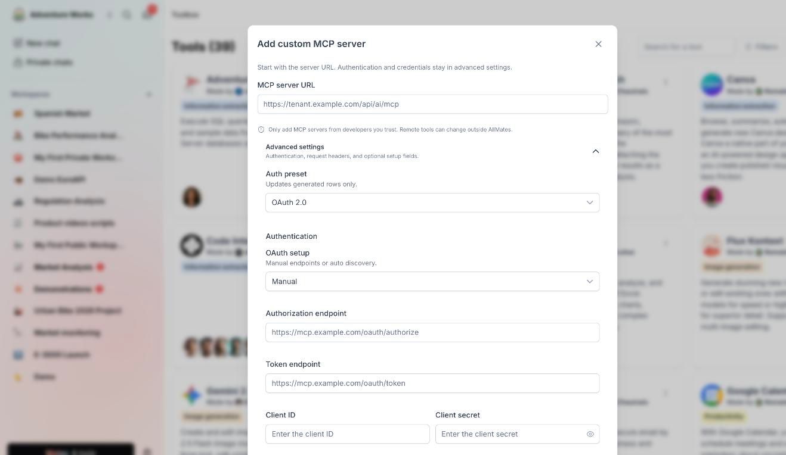The height and width of the screenshot is (455, 786).
Task: Click the MCP server URL field
Action: click(432, 104)
